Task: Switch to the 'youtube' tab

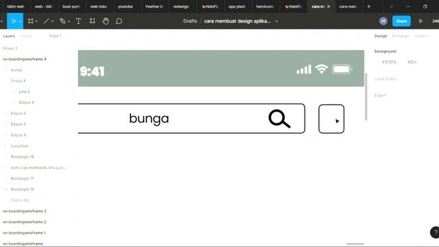Action: click(x=125, y=6)
